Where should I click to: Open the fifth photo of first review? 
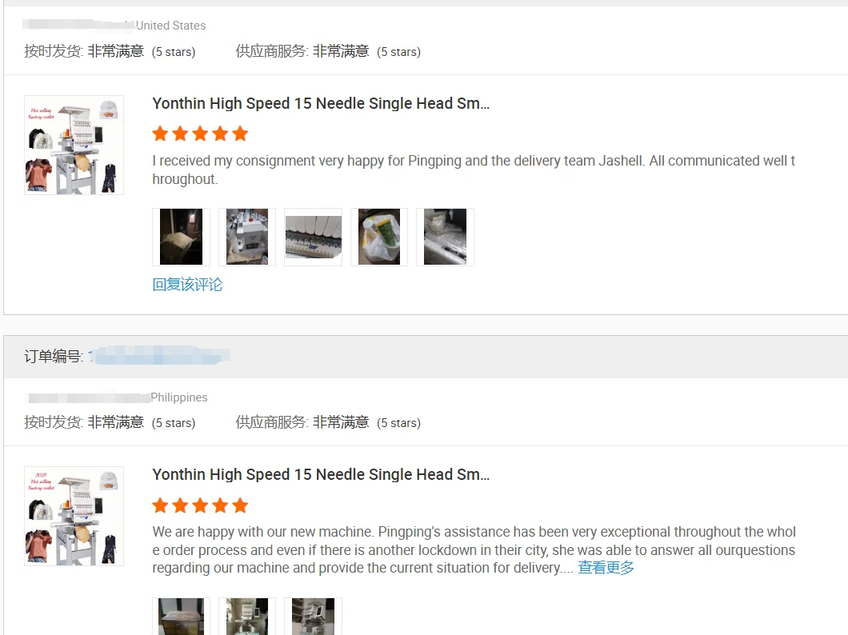click(445, 237)
